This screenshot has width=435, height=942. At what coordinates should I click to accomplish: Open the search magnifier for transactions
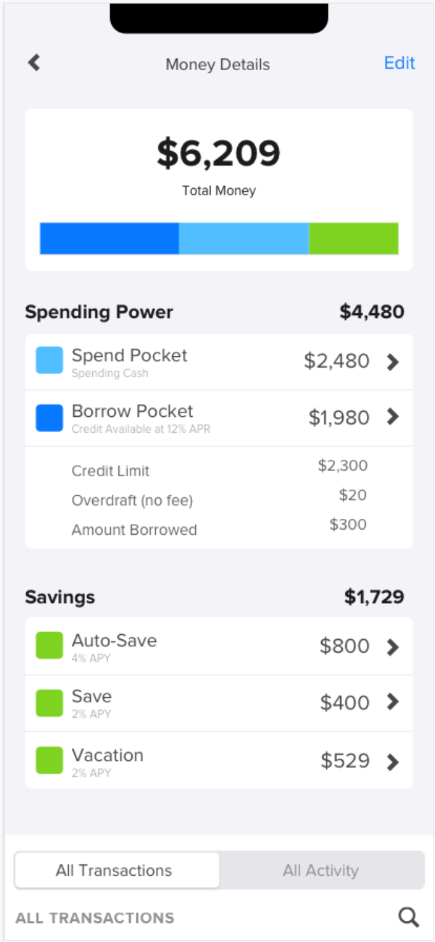(408, 917)
